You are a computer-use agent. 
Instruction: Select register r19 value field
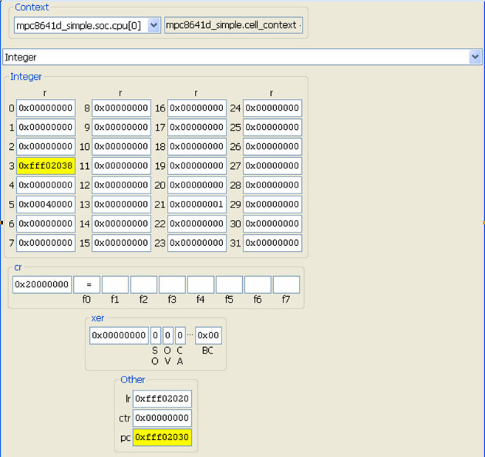pyautogui.click(x=196, y=166)
